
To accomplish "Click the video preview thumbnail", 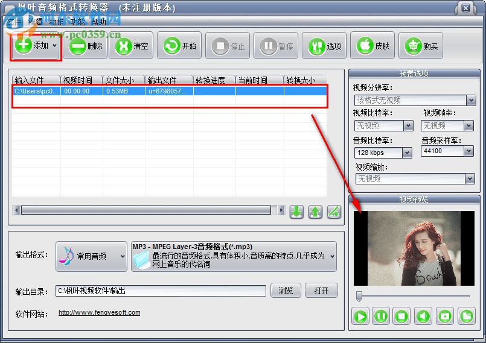I will click(x=414, y=248).
